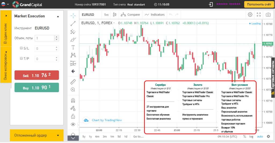The width and height of the screenshot is (275, 143).
Task: Open the Indicators menu
Action: (154, 15)
